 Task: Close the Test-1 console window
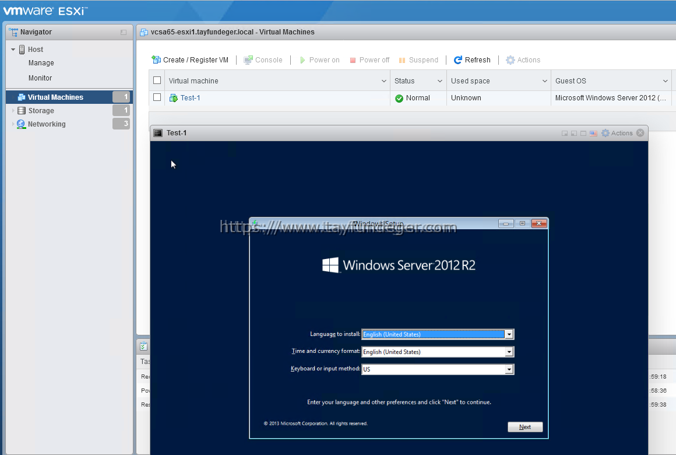pos(640,133)
